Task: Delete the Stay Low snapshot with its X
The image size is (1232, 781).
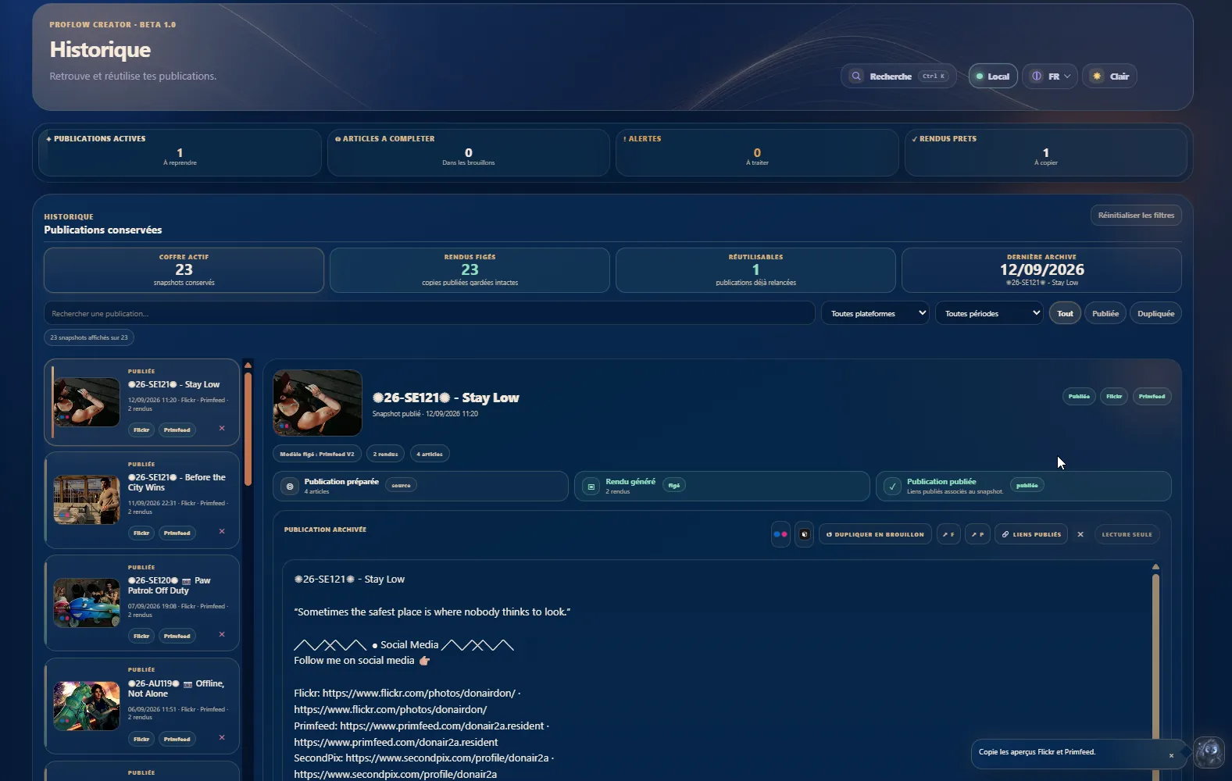Action: (222, 429)
